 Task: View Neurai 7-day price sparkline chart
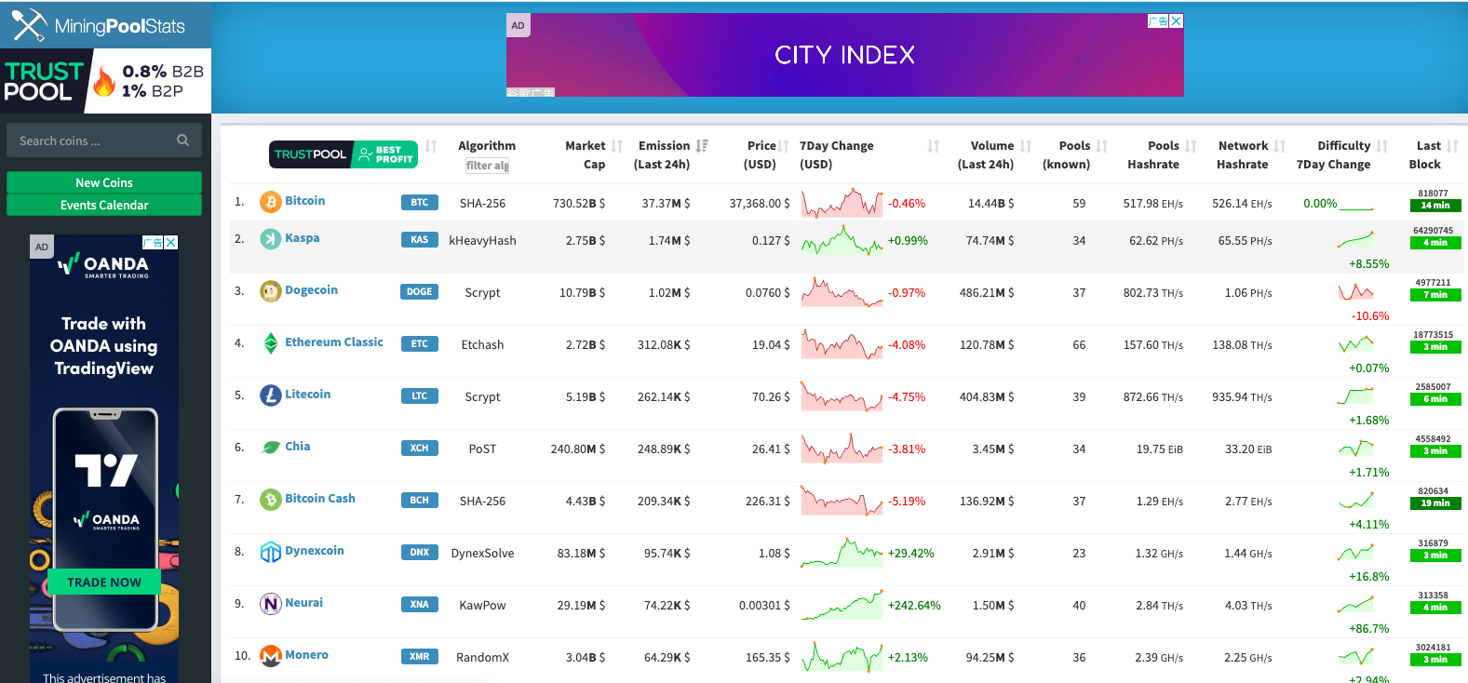click(x=842, y=604)
